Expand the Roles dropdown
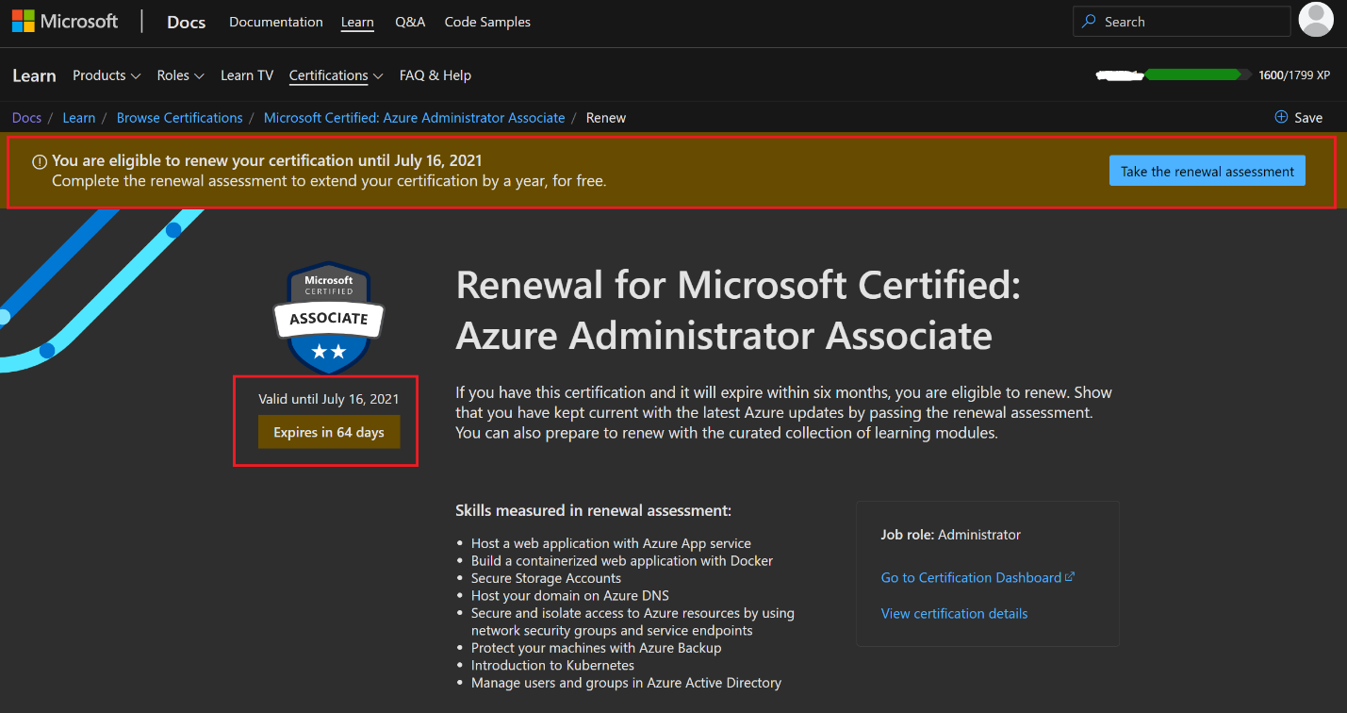The height and width of the screenshot is (713, 1347). coord(181,75)
